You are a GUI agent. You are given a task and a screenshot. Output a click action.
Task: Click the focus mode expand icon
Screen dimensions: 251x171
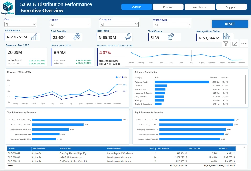click(x=235, y=44)
